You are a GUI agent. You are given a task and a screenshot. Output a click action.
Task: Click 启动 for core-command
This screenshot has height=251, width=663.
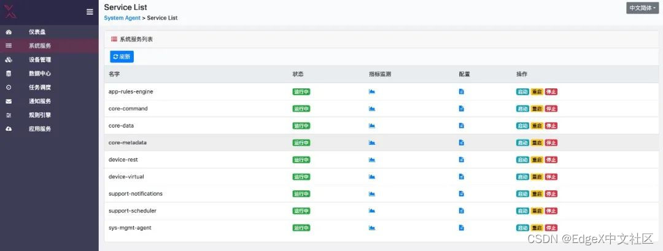(522, 109)
